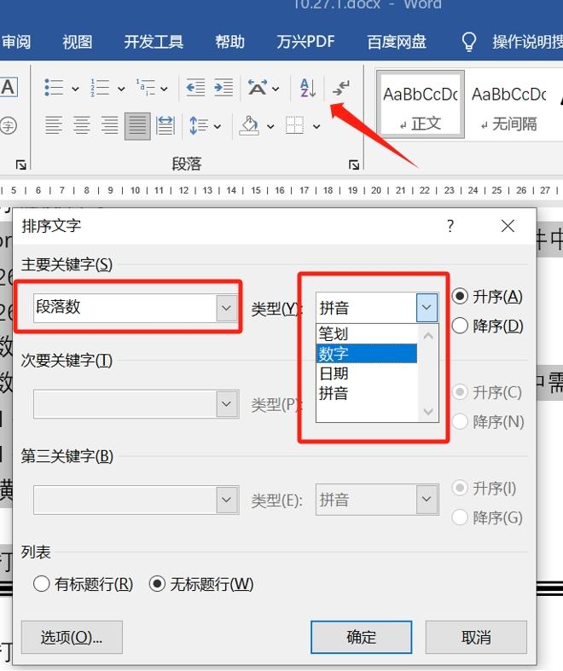
Task: Center align the text
Action: (82, 126)
